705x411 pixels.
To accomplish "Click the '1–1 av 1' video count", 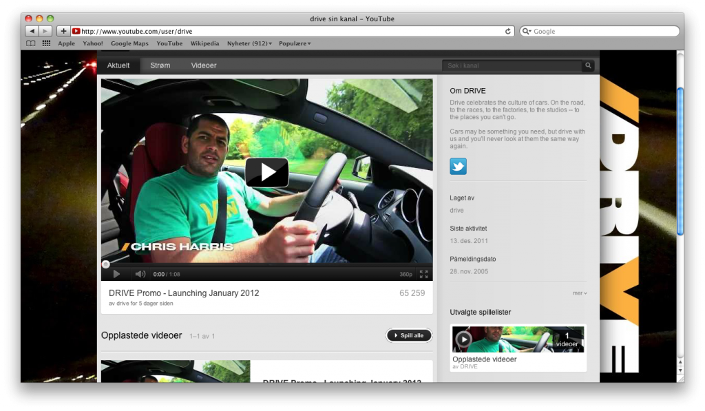I will tap(202, 337).
